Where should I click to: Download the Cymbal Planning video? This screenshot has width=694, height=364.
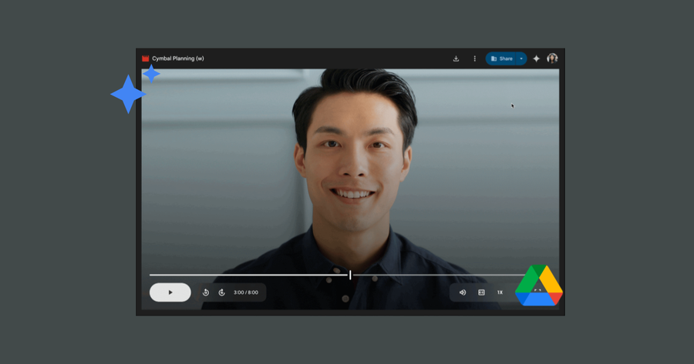456,58
